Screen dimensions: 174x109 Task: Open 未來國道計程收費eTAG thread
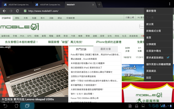click(x=88, y=63)
